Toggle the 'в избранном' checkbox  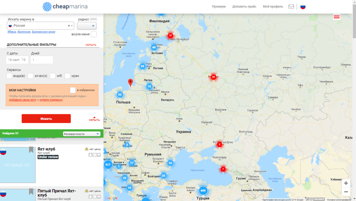tap(73, 90)
